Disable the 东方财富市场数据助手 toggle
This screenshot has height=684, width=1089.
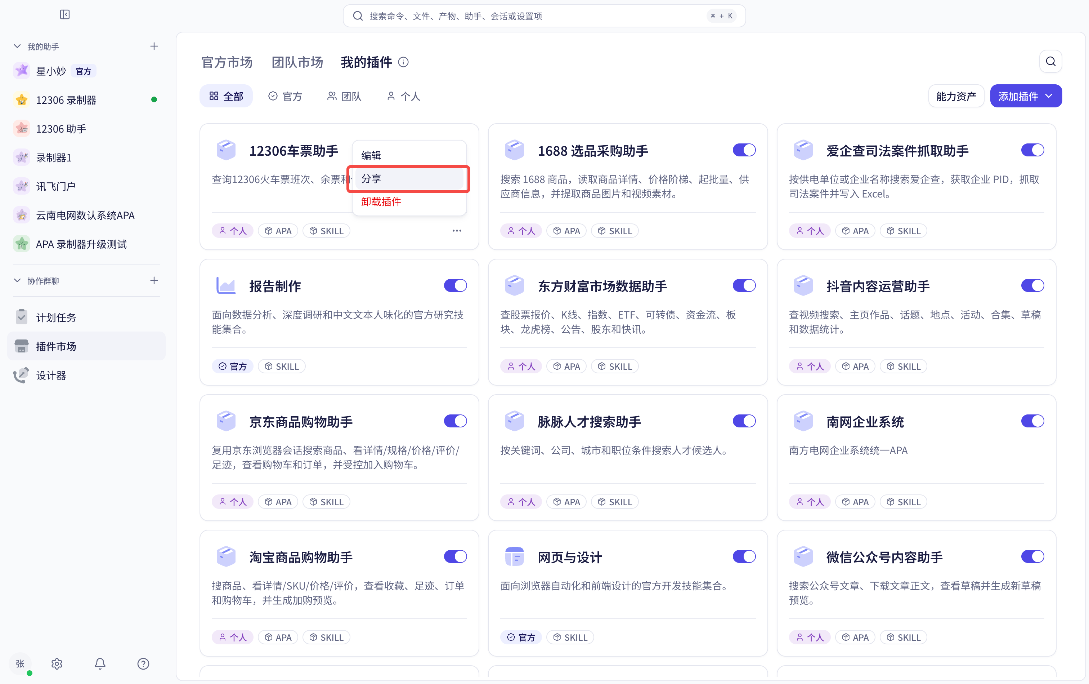click(744, 285)
